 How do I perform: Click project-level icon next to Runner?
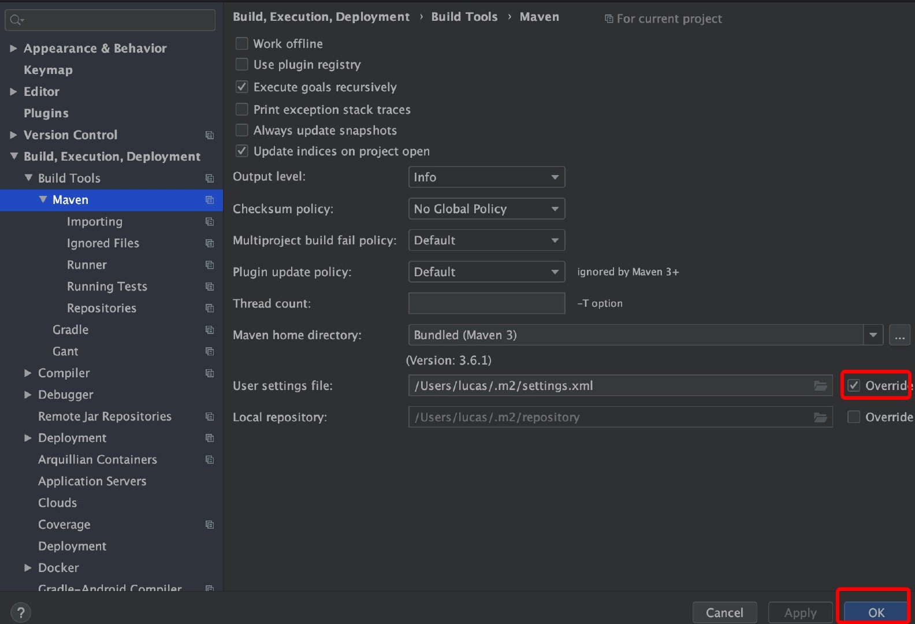coord(210,265)
